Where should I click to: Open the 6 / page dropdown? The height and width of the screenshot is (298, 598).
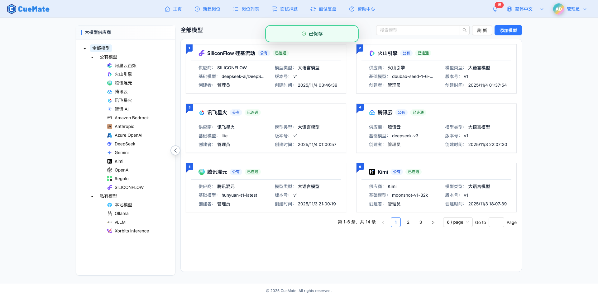pyautogui.click(x=457, y=222)
